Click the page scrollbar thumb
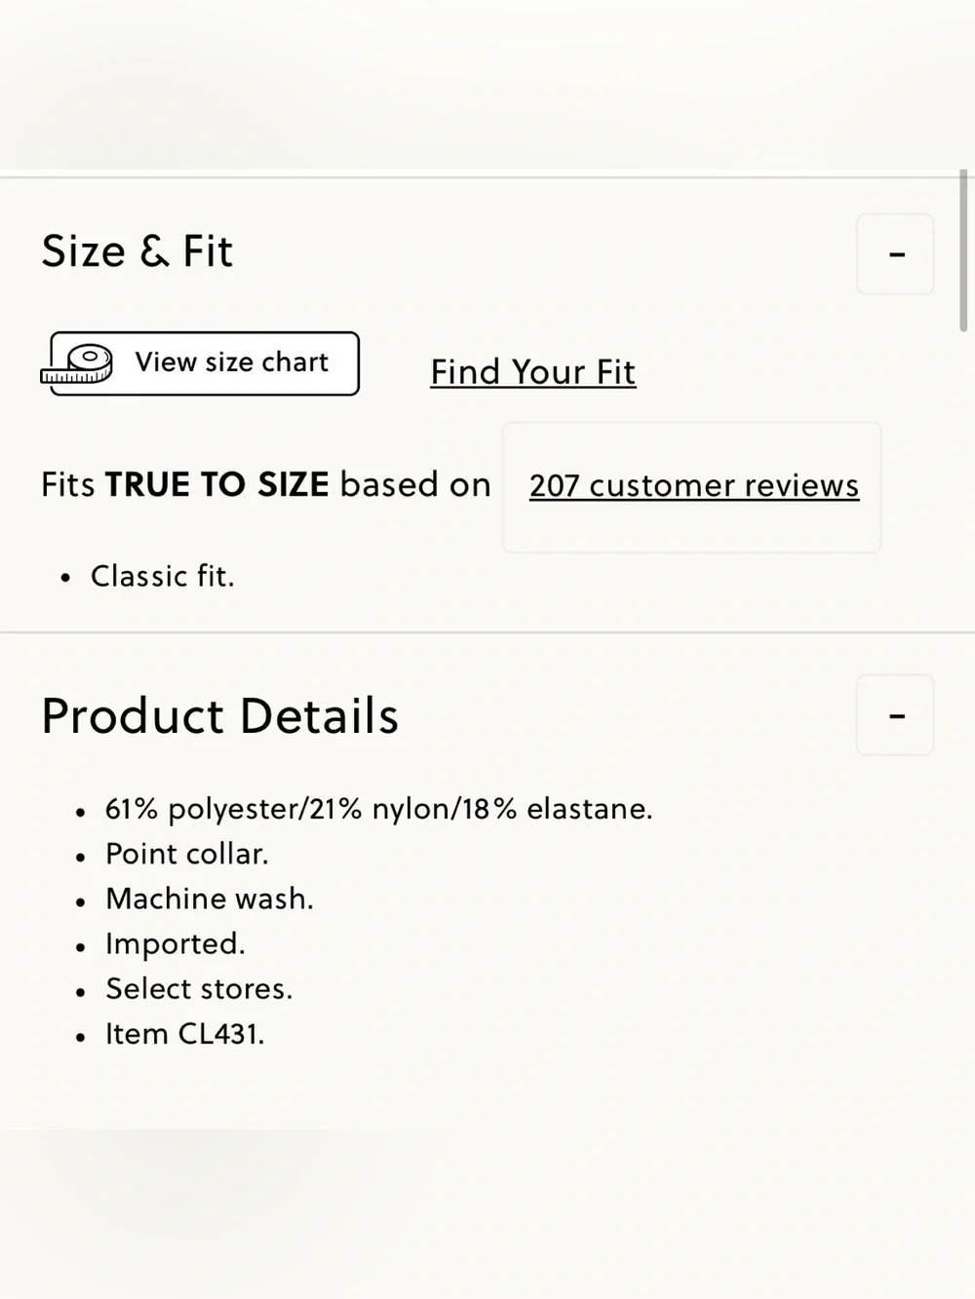 point(963,251)
